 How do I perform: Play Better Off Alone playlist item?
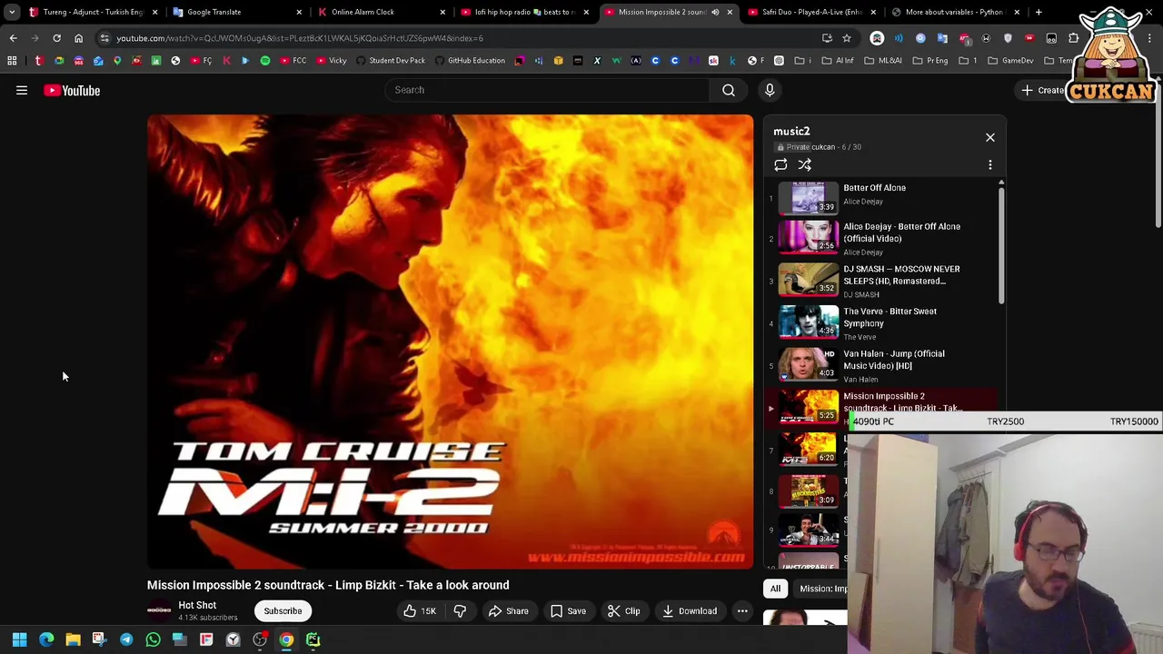click(881, 196)
